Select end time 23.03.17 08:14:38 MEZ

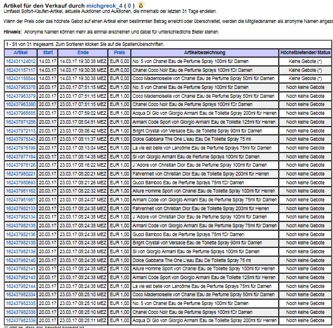[x=83, y=157]
